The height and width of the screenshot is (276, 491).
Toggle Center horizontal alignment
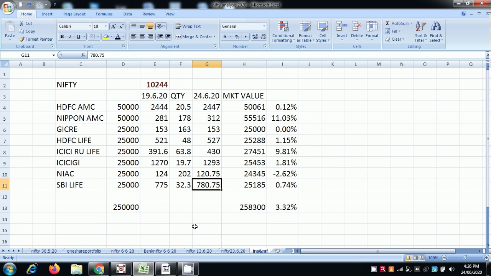pos(142,37)
